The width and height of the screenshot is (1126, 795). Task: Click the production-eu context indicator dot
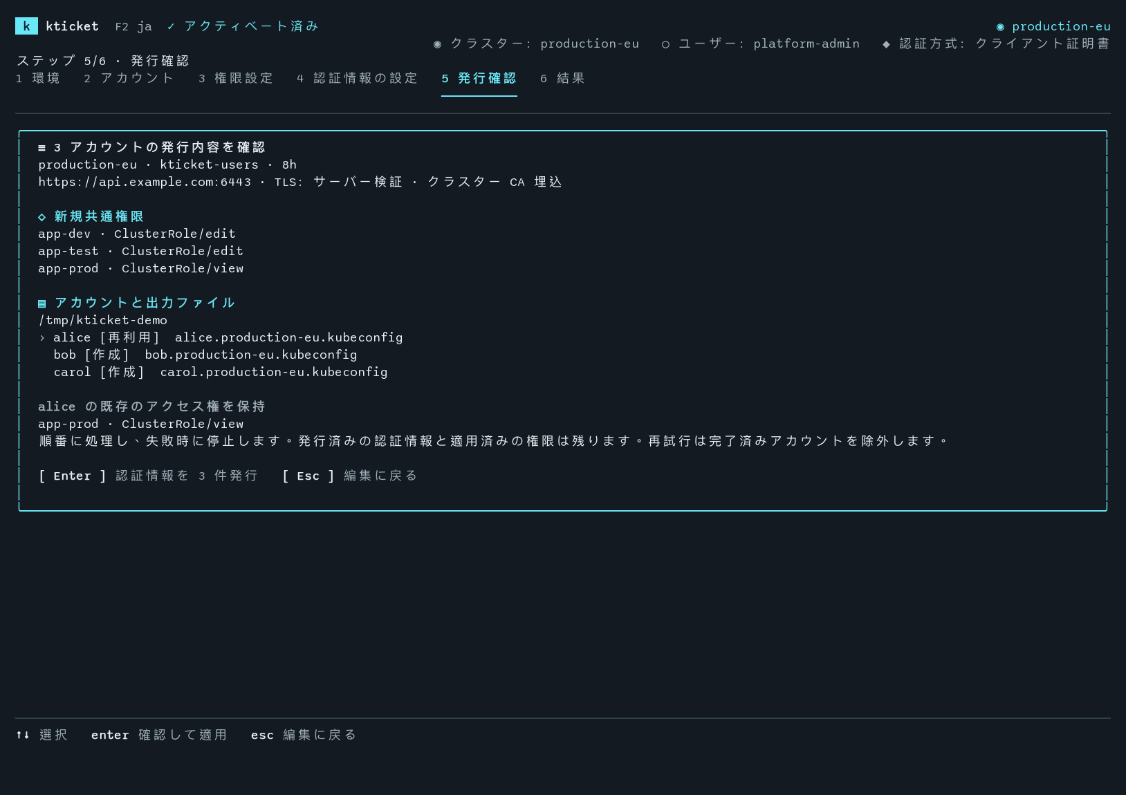1000,27
